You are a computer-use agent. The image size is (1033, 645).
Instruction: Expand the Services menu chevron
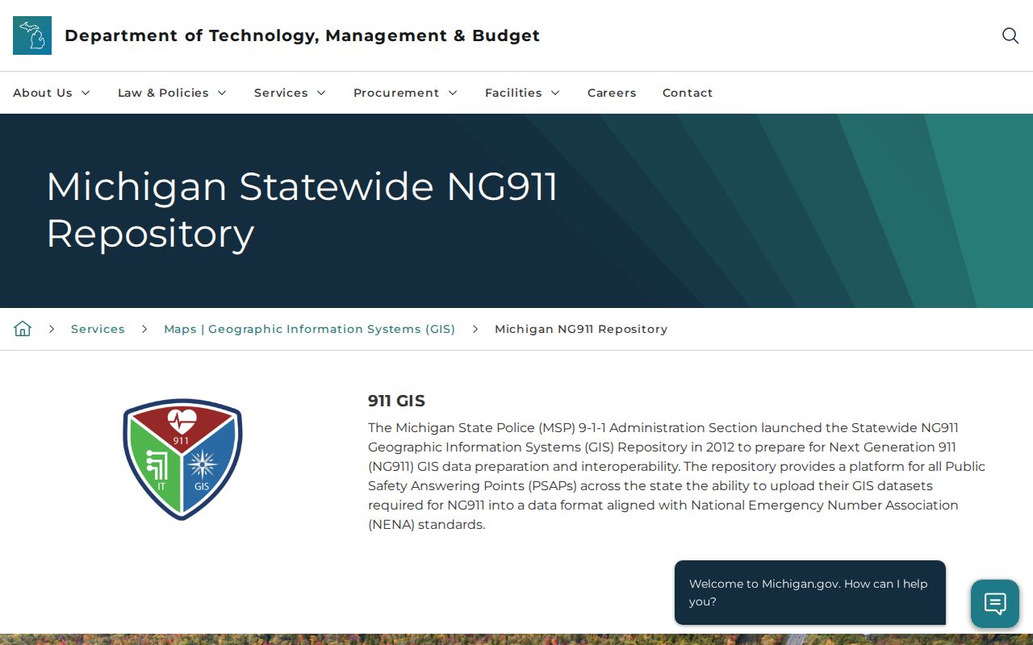pos(321,93)
